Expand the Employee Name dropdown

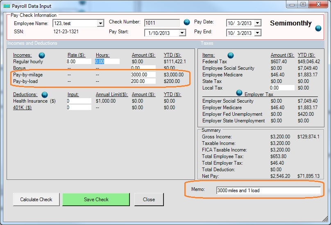pos(100,23)
